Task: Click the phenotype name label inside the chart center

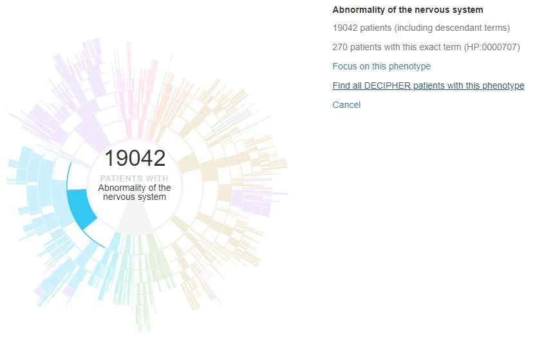Action: [135, 192]
